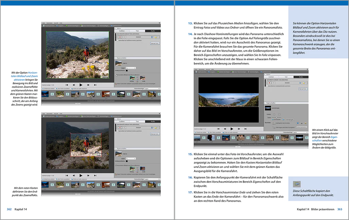
Task: Click Play in the panorama slideshow screenshot
Action: (x=232, y=129)
